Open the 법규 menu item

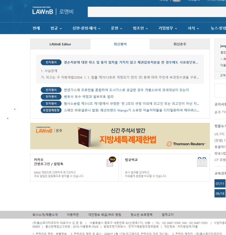click(x=54, y=28)
